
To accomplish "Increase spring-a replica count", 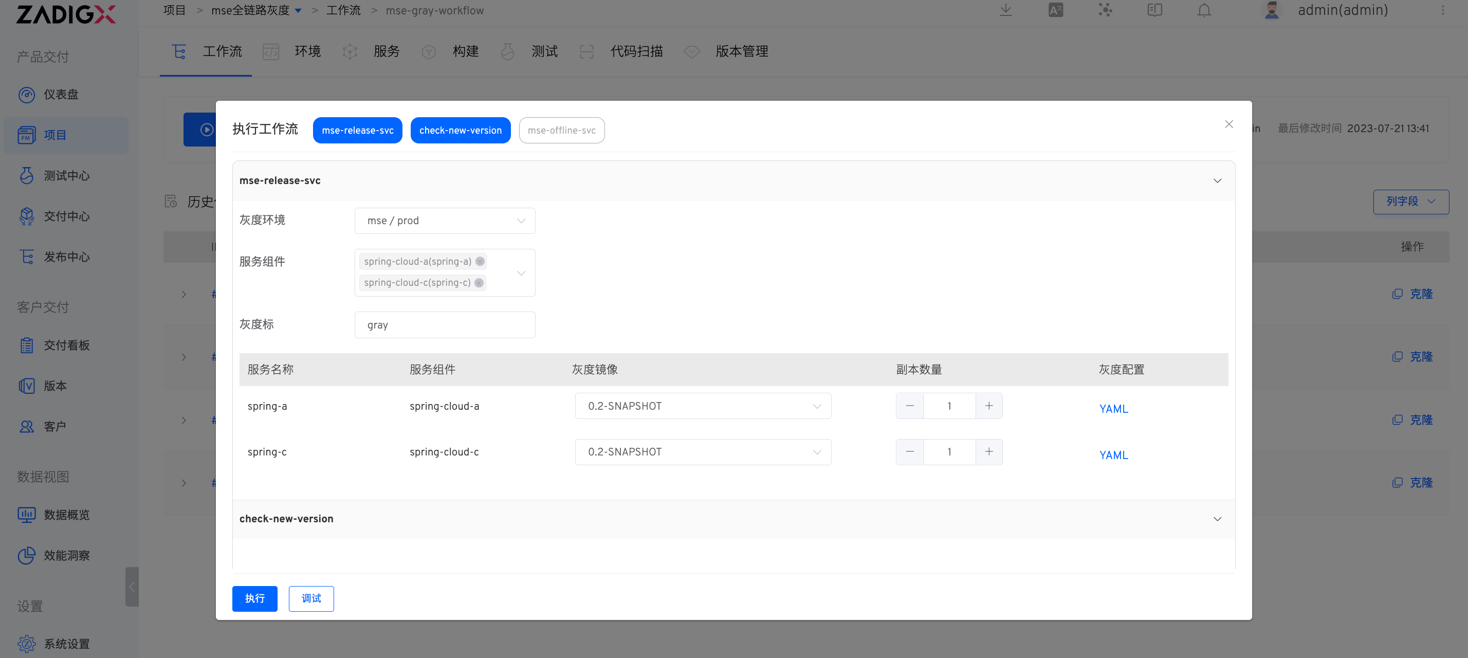I will point(989,406).
